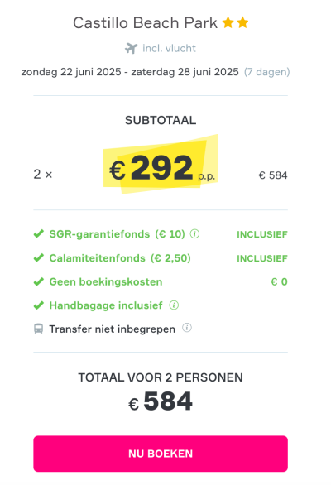Screen dimensions: 331x485
Task: Click the SGR-garantiefonds green checkmark
Action: coord(39,233)
